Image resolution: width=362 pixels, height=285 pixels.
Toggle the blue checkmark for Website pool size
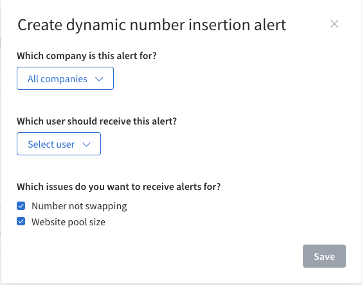21,221
